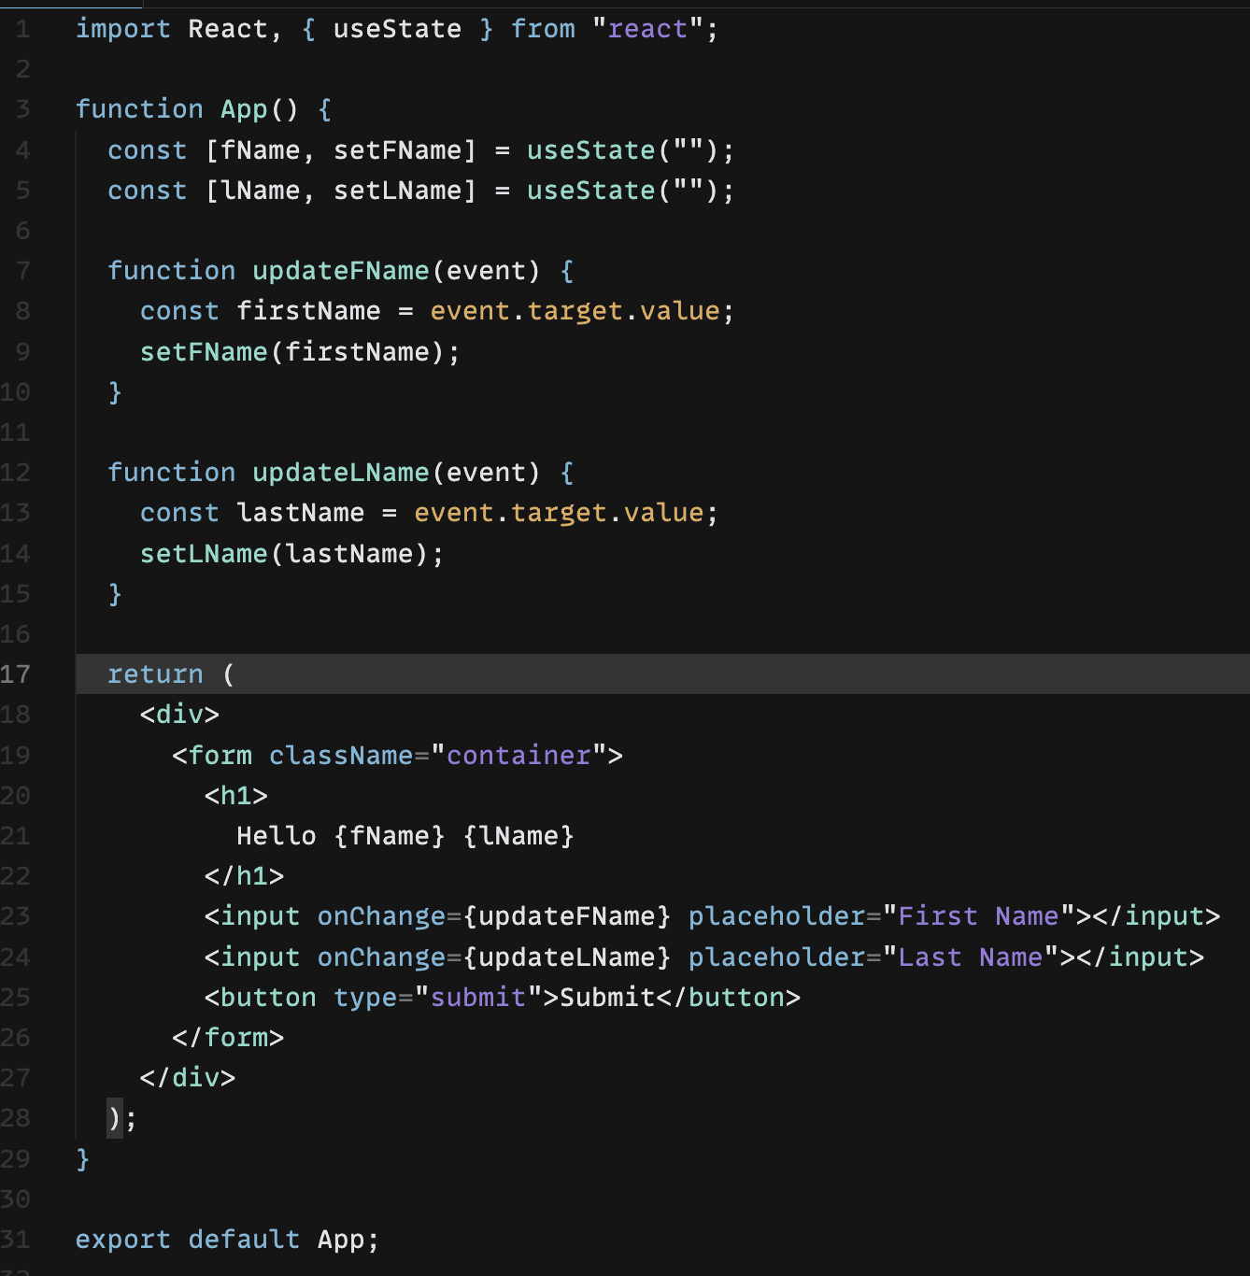Click "{updateFName}" handler on line 23

point(567,916)
